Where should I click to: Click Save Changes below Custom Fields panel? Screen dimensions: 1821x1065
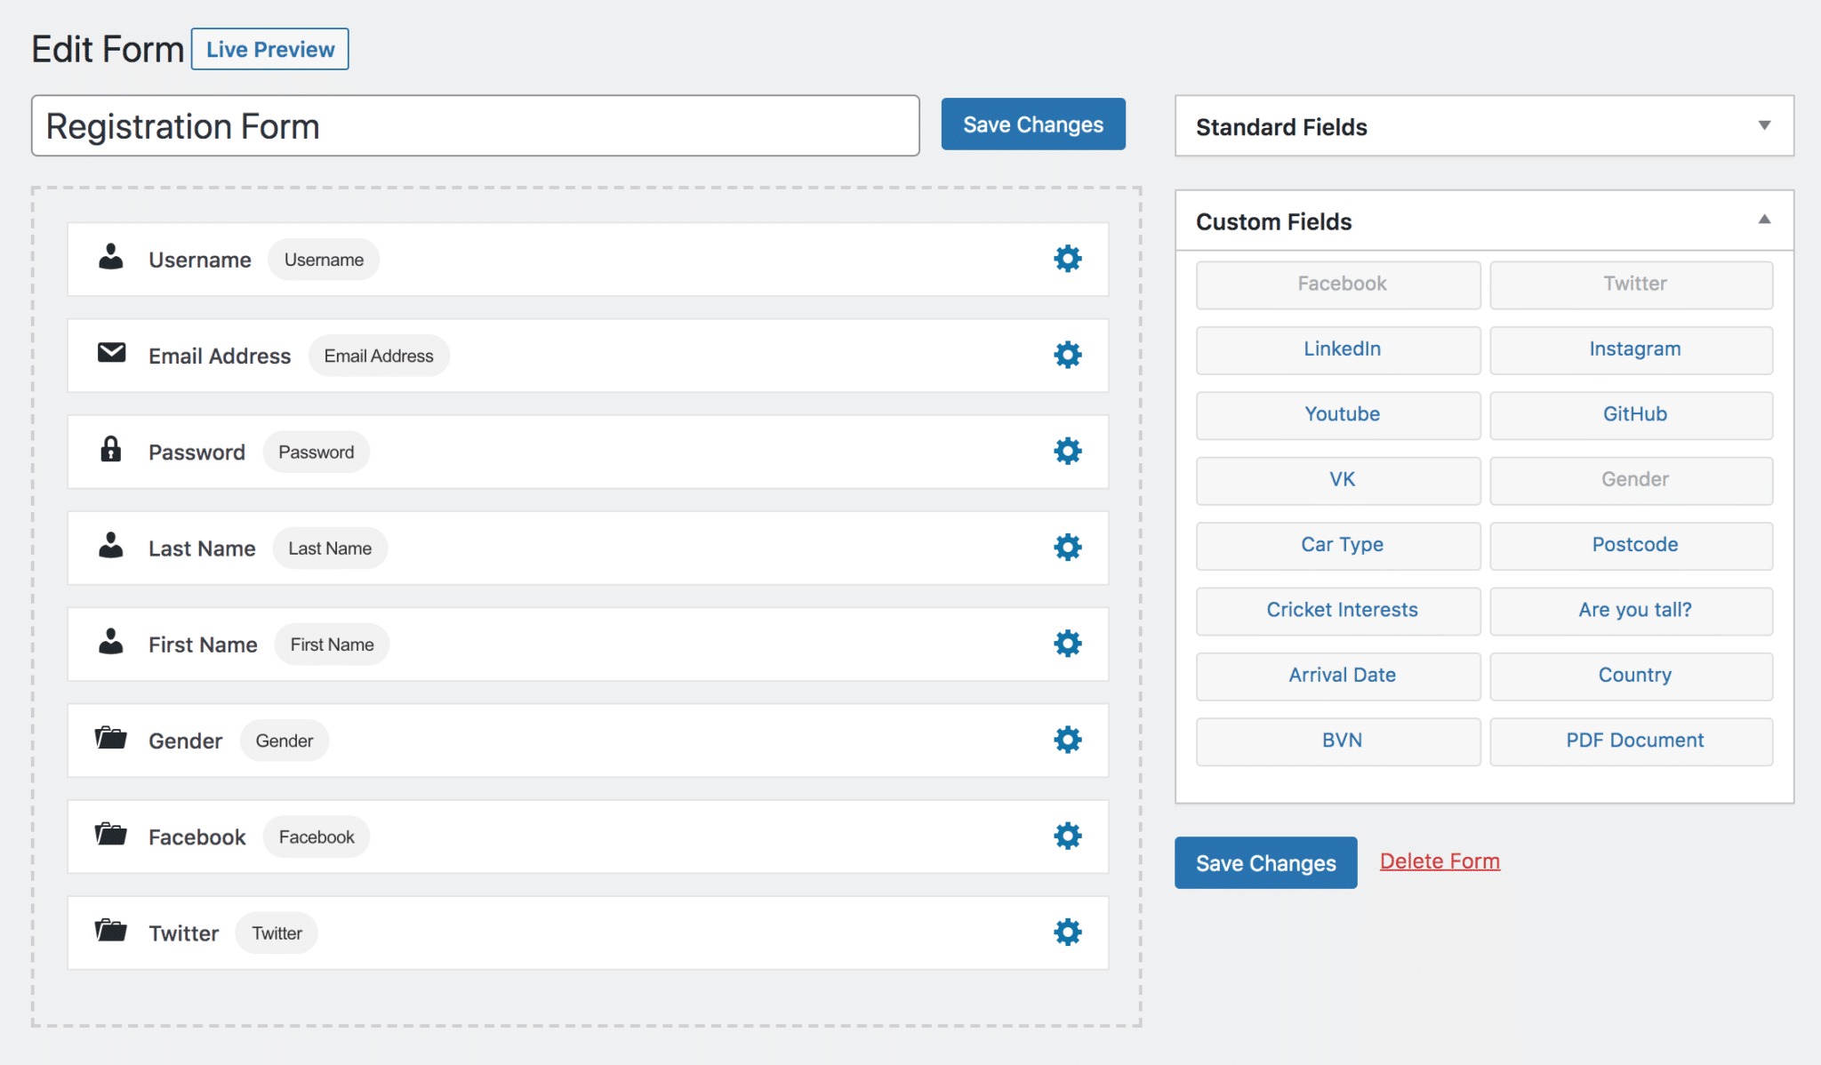click(x=1265, y=862)
